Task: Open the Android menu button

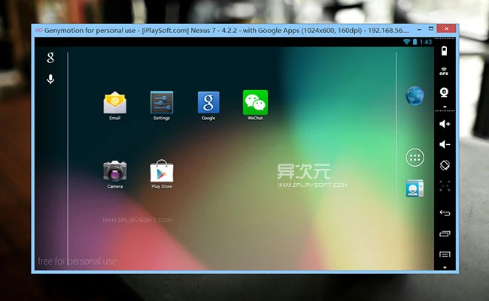Action: [x=445, y=254]
